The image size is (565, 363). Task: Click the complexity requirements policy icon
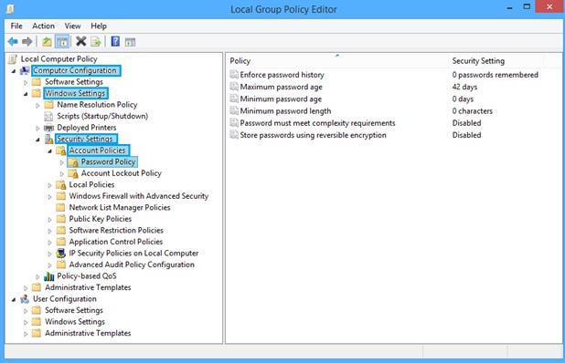[234, 122]
